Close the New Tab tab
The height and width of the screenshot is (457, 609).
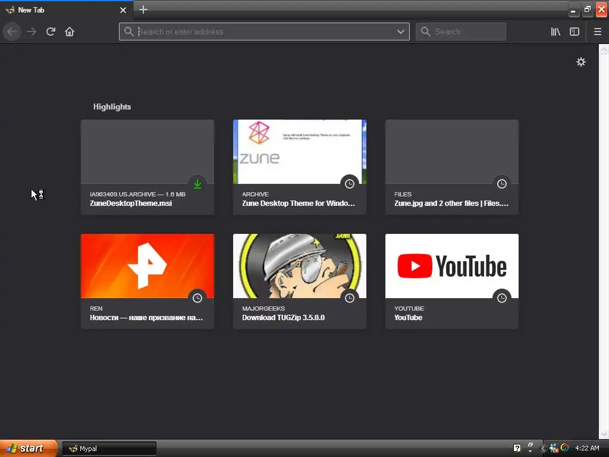click(x=123, y=10)
